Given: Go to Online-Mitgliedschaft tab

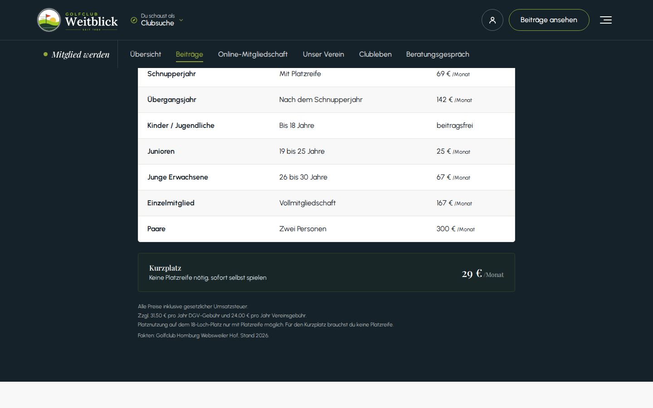Looking at the screenshot, I should pyautogui.click(x=253, y=54).
